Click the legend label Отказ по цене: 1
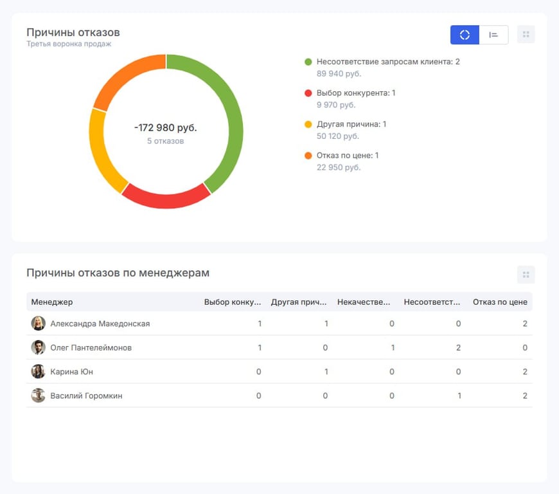559x494 pixels. 348,156
